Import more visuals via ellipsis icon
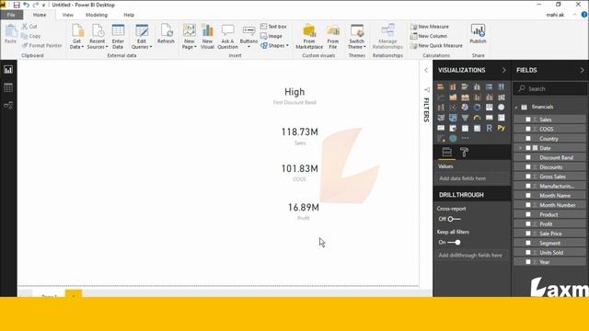Screen dimensions: 589x331 click(465, 138)
